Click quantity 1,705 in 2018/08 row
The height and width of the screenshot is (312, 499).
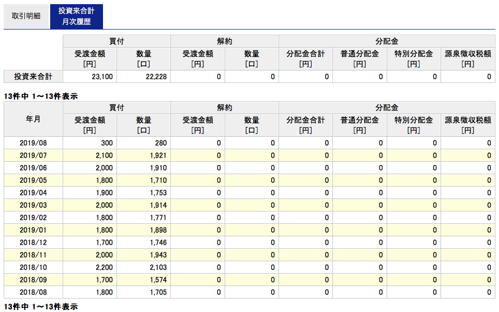158,292
